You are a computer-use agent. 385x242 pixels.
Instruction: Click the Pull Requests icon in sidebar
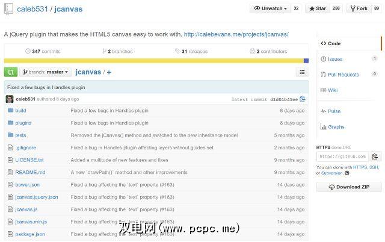point(324,75)
